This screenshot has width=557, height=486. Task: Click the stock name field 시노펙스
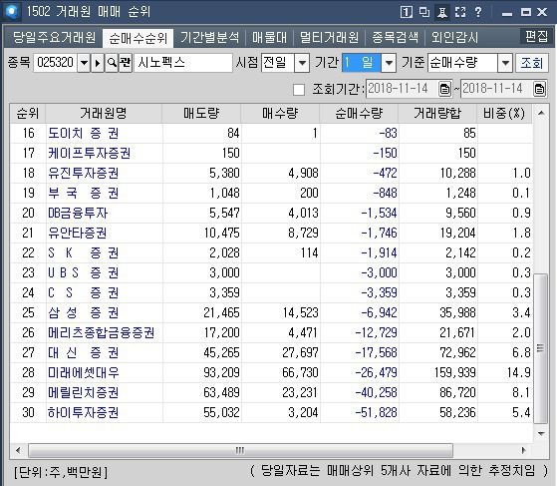click(x=183, y=63)
